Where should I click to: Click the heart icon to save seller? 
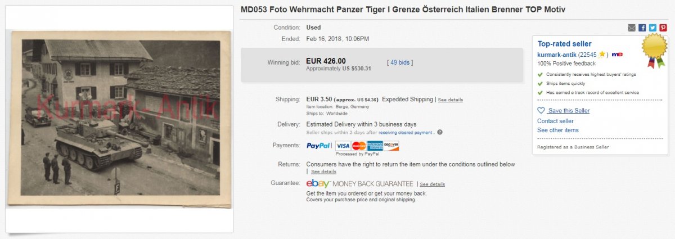tap(541, 111)
